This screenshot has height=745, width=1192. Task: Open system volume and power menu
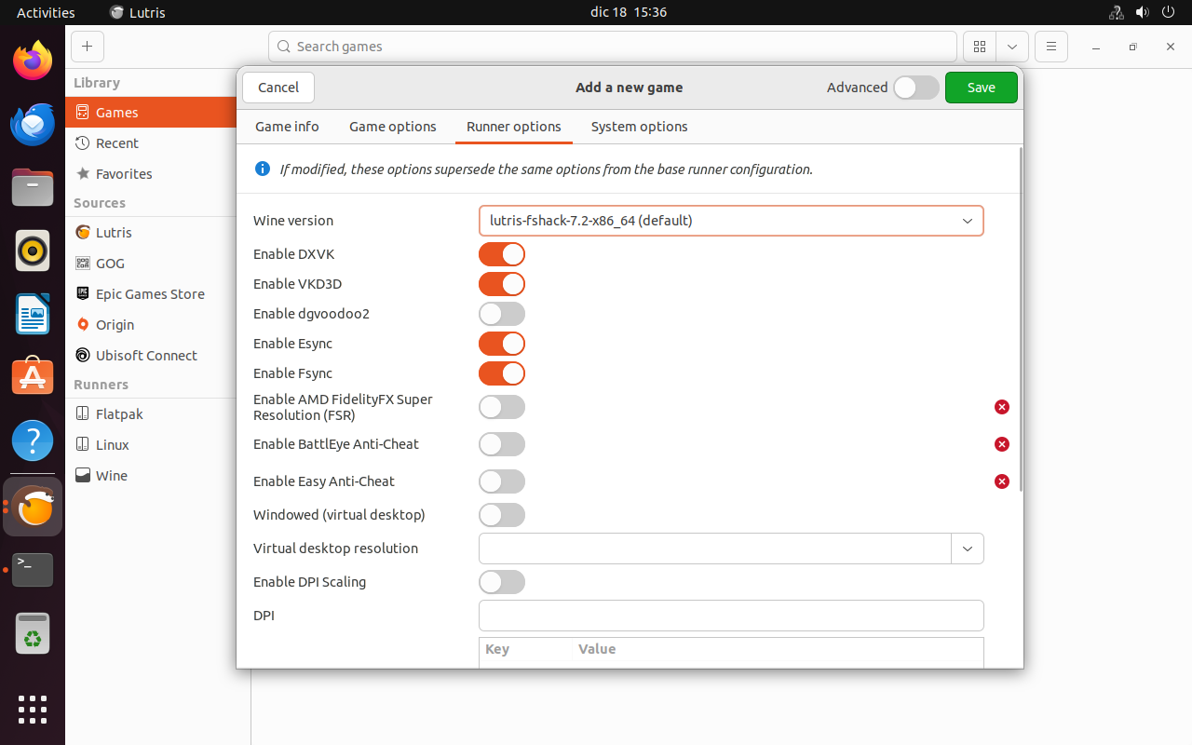click(x=1145, y=12)
